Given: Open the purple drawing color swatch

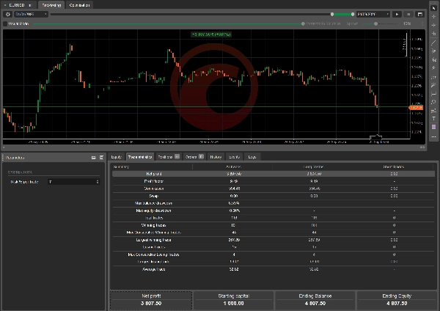Looking at the screenshot, I should click(433, 127).
